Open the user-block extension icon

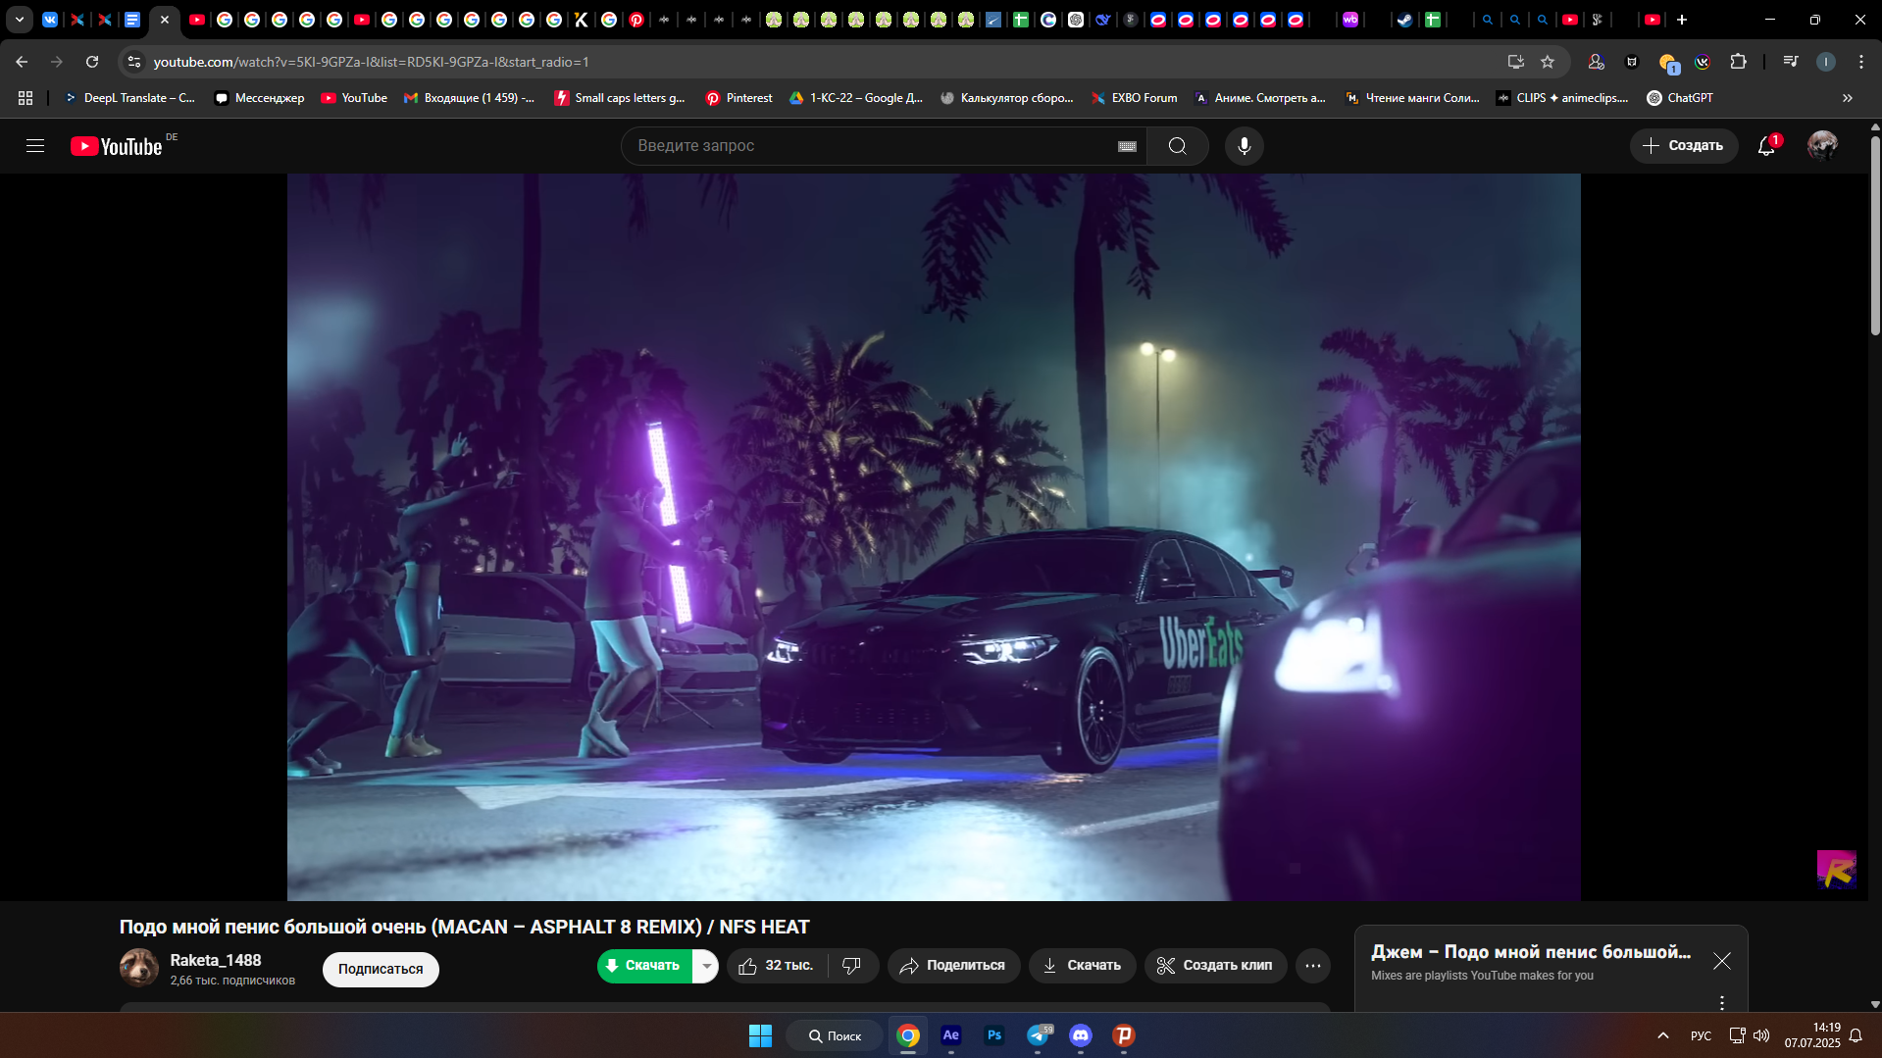tap(1596, 62)
